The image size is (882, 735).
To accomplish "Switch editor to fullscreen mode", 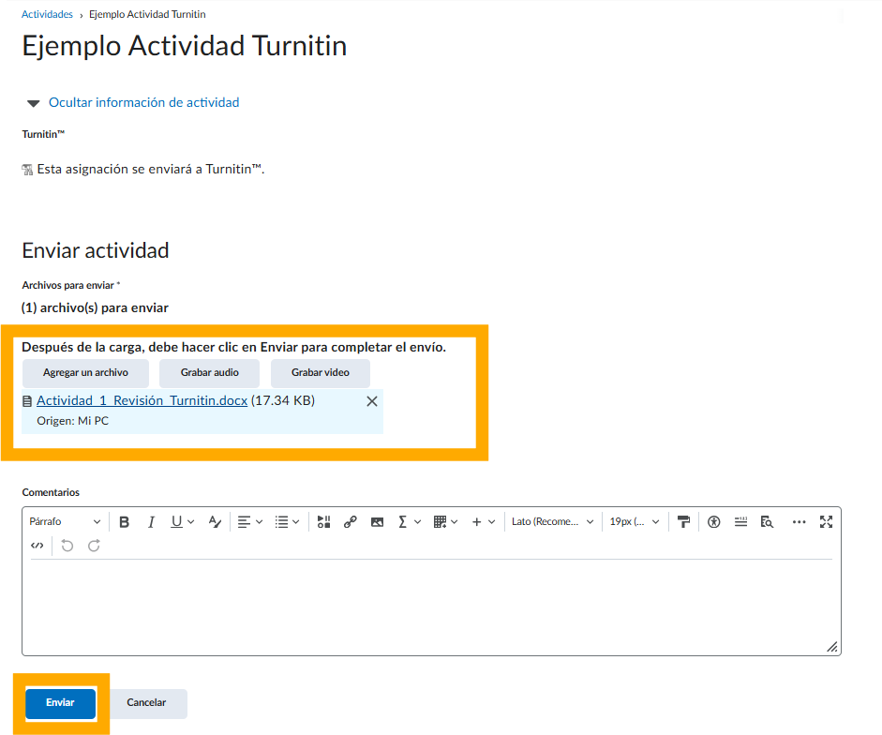I will 826,522.
